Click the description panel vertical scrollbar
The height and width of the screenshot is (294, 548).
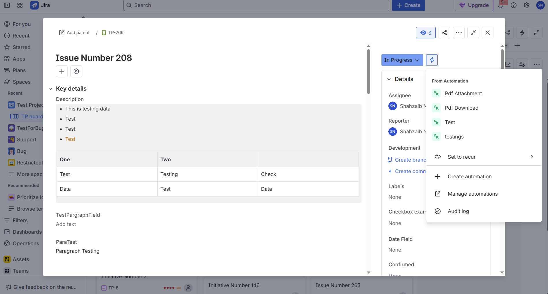[368, 72]
